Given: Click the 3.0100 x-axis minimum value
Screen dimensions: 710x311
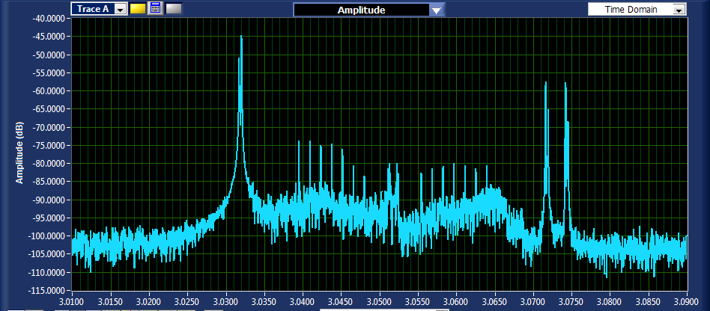Looking at the screenshot, I should 73,300.
